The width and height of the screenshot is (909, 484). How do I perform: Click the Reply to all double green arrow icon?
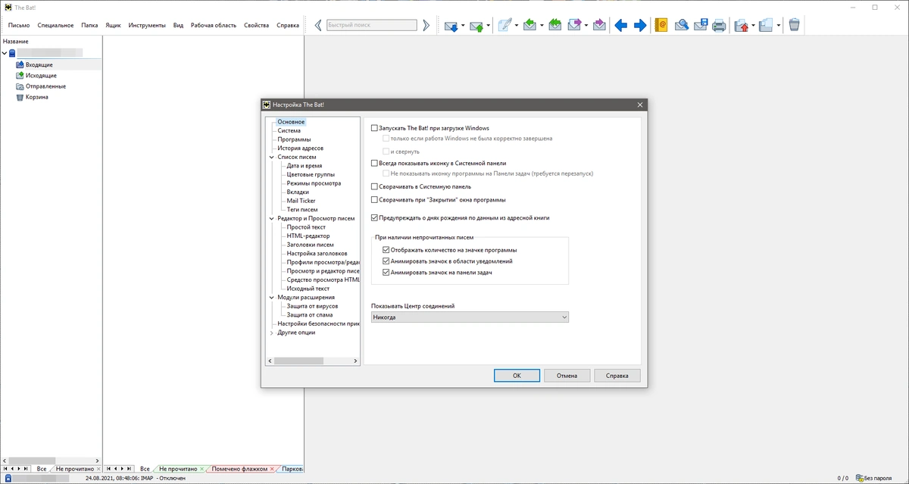click(555, 25)
